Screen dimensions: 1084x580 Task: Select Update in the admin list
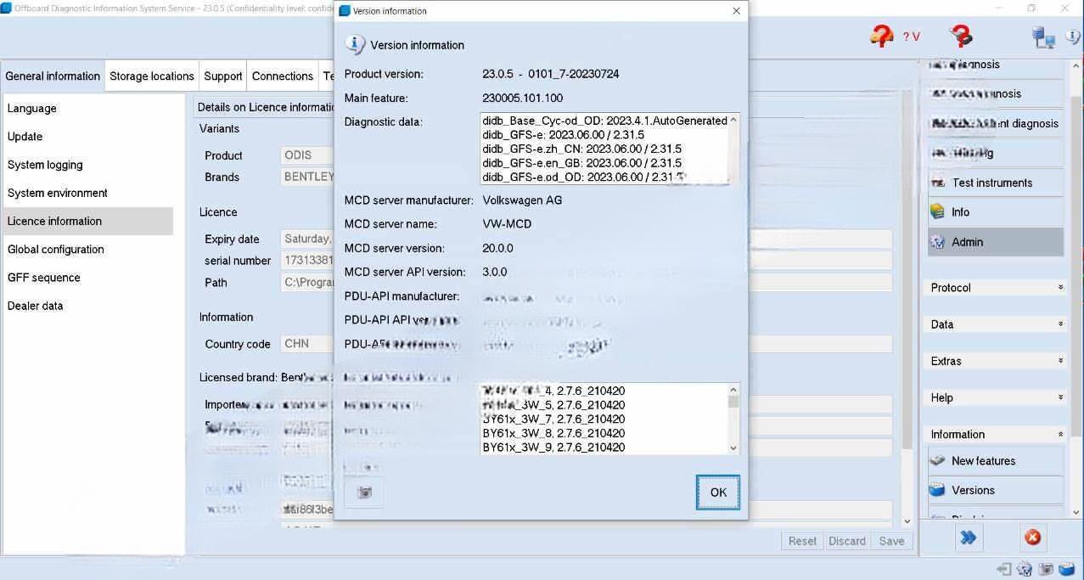pos(88,137)
